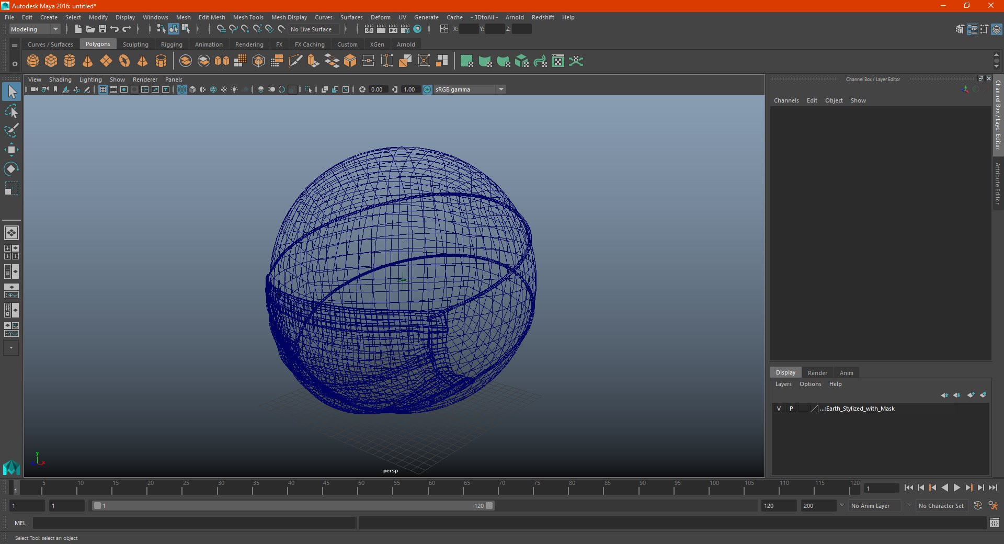Viewport: 1004px width, 544px height.
Task: Open the shelf options gear menu
Action: pos(15,64)
